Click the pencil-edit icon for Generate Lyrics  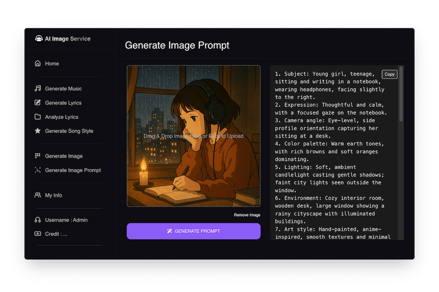point(38,102)
